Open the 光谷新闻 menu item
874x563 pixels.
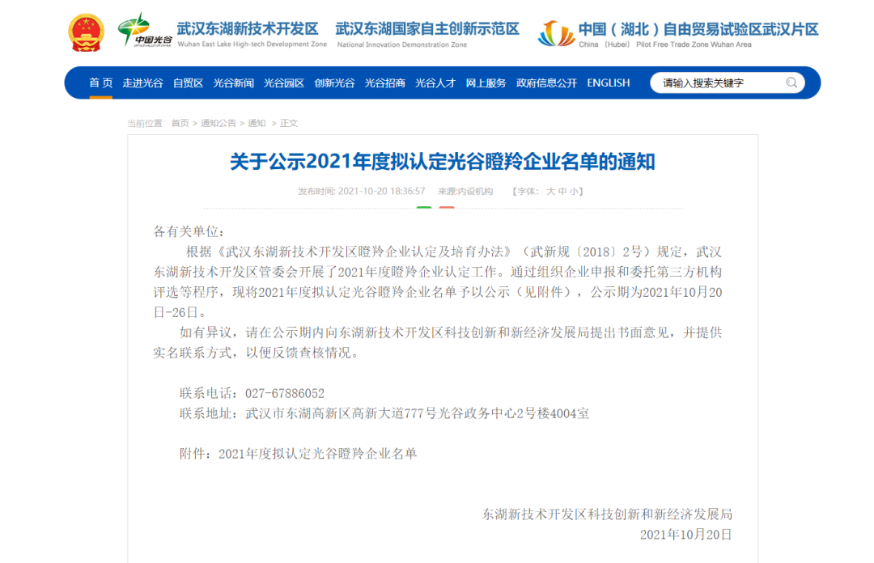(234, 83)
